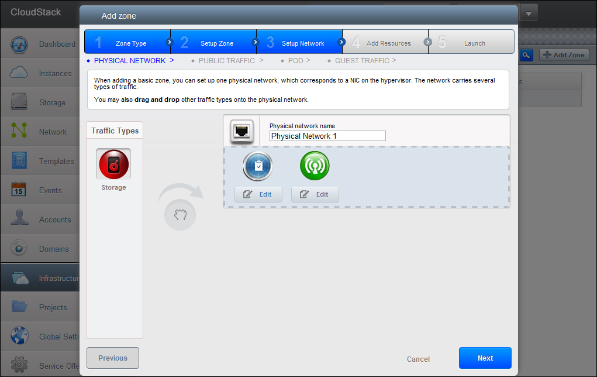Click the red Storage traffic type icon
The image size is (597, 377).
click(x=113, y=164)
